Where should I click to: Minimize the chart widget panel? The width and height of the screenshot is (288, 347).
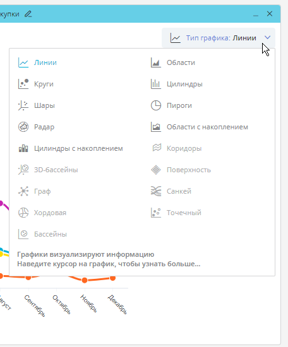tap(256, 14)
